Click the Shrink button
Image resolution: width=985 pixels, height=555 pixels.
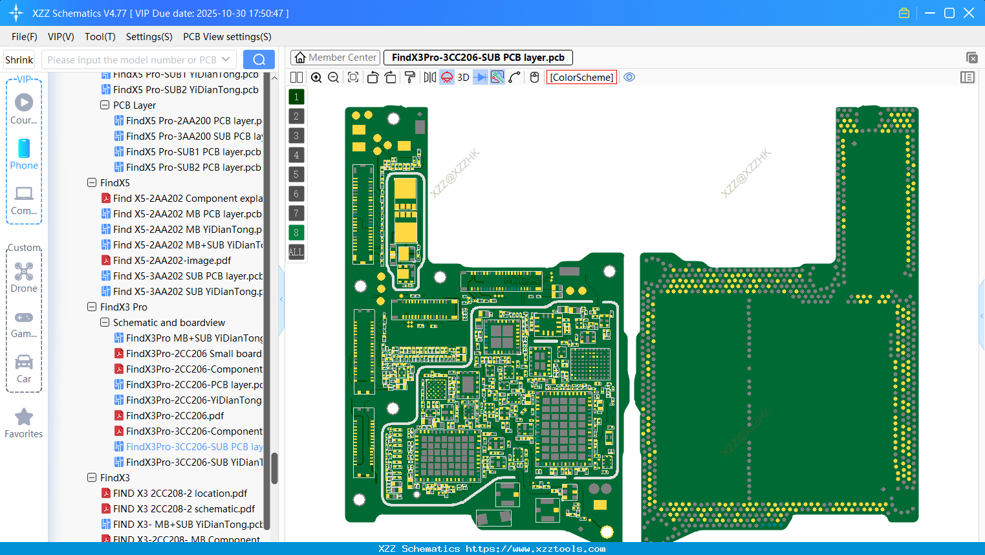point(19,59)
